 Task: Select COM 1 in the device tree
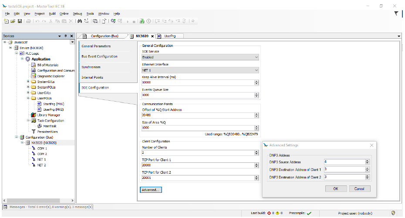click(x=42, y=149)
